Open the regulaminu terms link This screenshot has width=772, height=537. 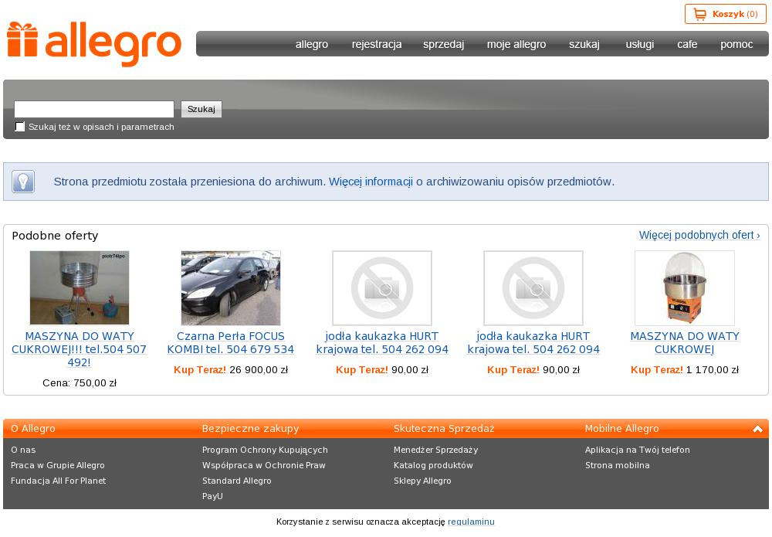pyautogui.click(x=471, y=522)
